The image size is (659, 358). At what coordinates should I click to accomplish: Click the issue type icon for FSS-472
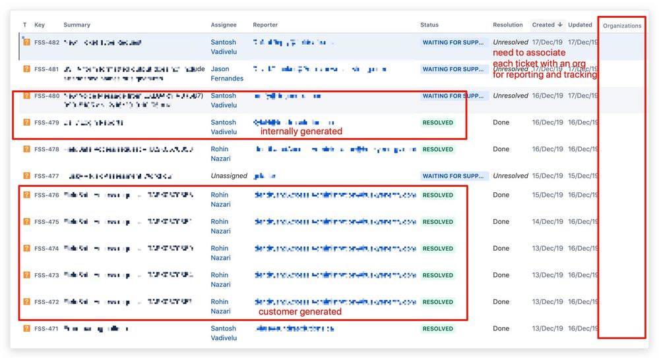coord(26,302)
